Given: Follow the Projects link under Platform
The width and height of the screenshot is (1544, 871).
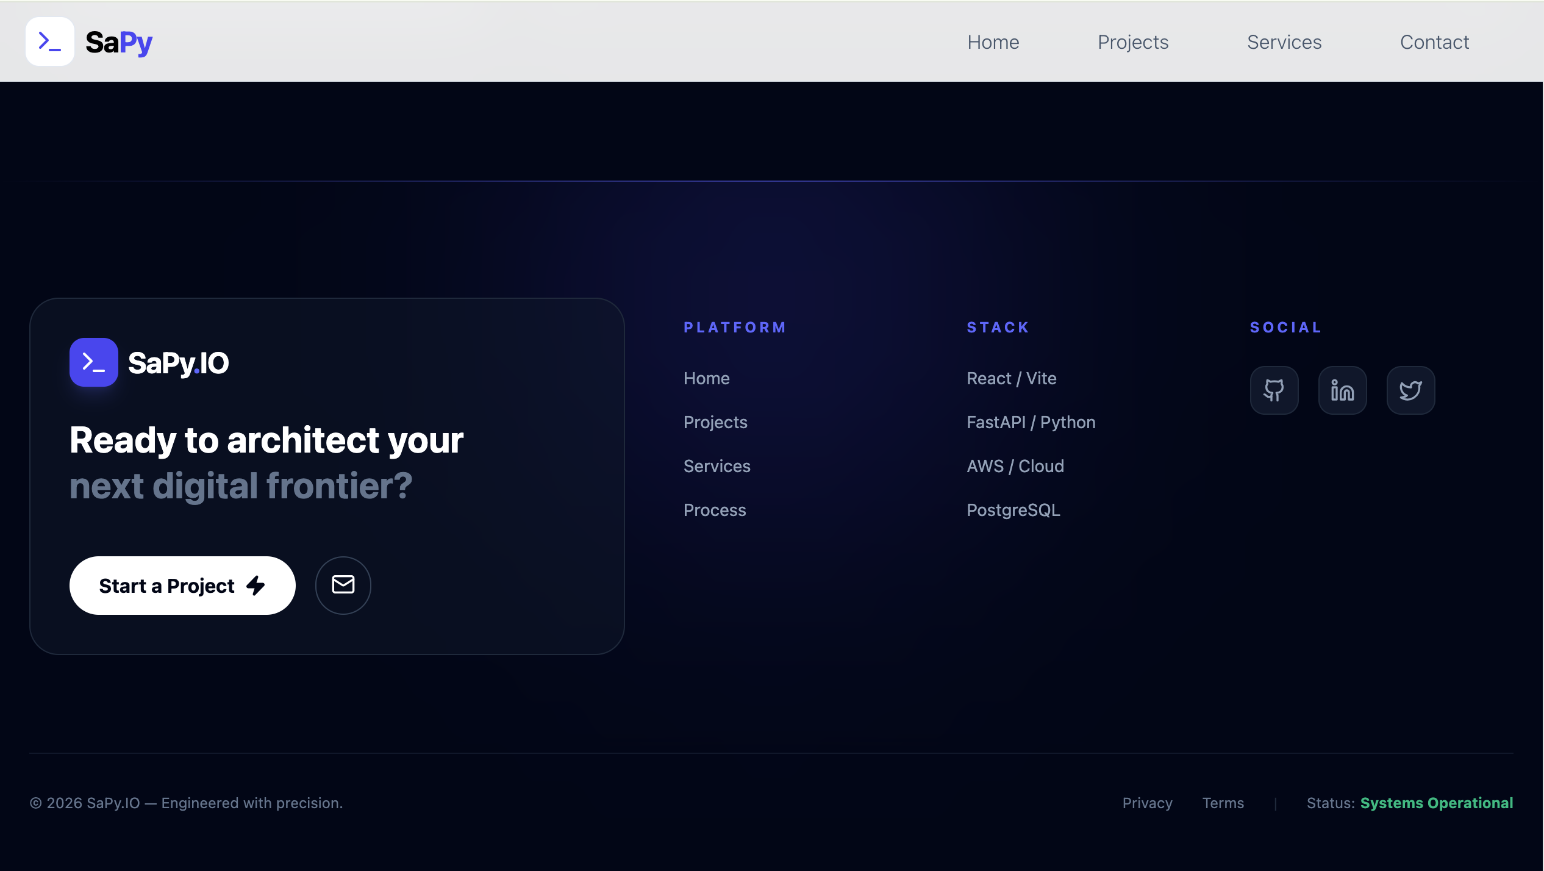Looking at the screenshot, I should 715,422.
